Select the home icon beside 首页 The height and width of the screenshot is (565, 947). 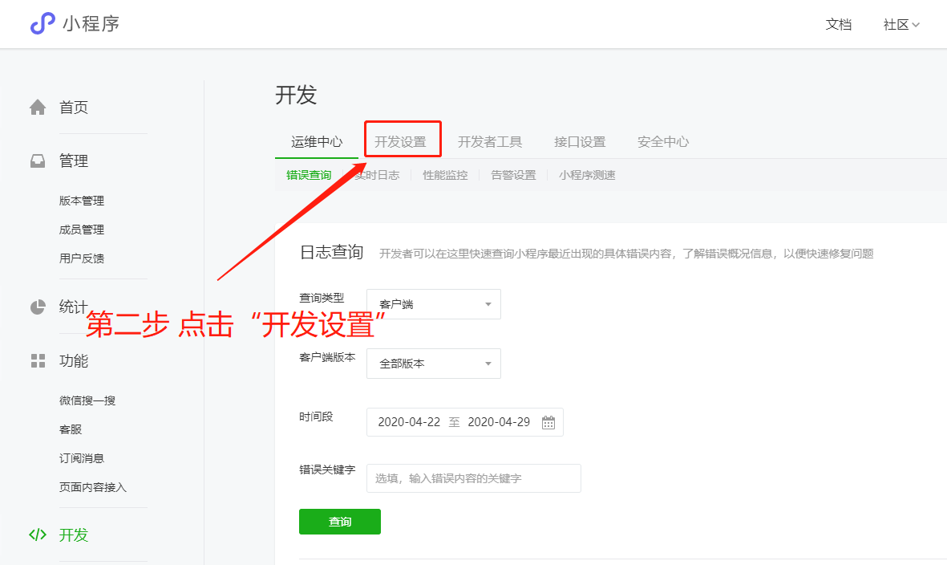(37, 106)
